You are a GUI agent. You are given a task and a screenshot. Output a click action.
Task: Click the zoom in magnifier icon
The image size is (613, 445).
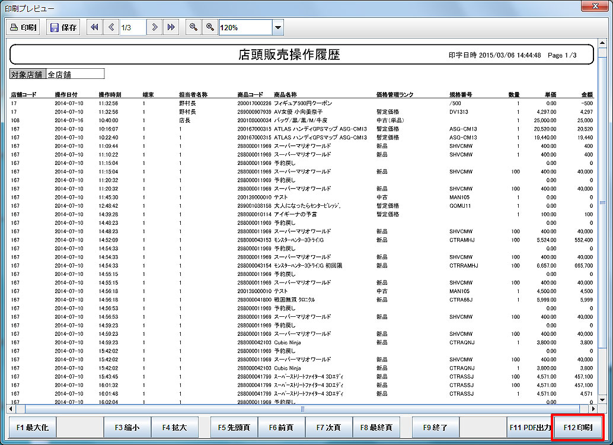pyautogui.click(x=210, y=27)
